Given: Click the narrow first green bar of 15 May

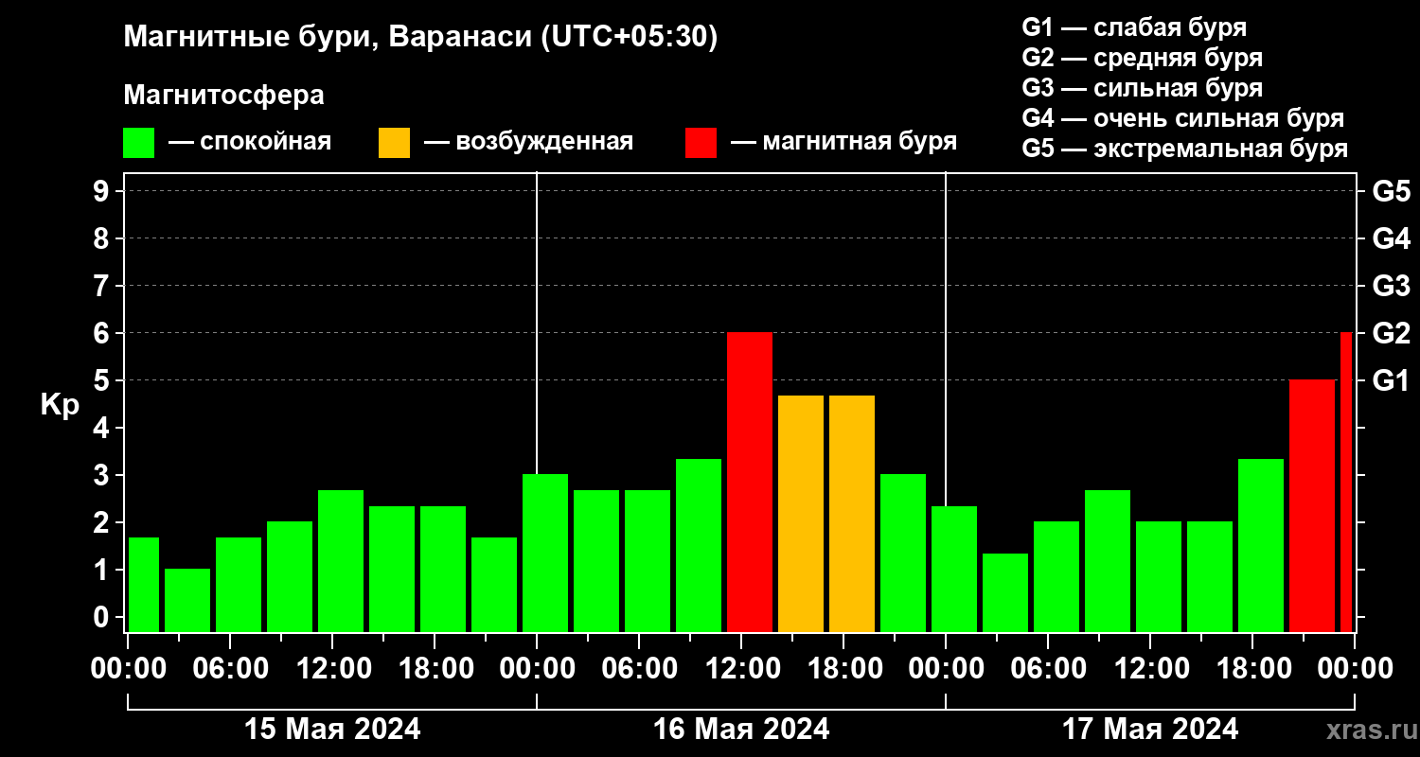Looking at the screenshot, I should point(144,585).
